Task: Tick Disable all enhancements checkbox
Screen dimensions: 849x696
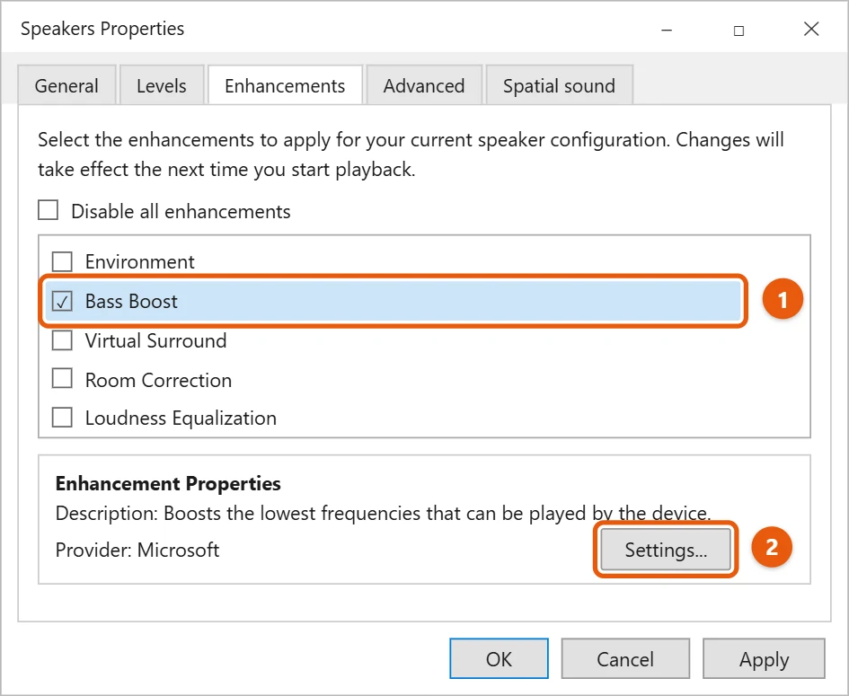Action: (x=49, y=210)
